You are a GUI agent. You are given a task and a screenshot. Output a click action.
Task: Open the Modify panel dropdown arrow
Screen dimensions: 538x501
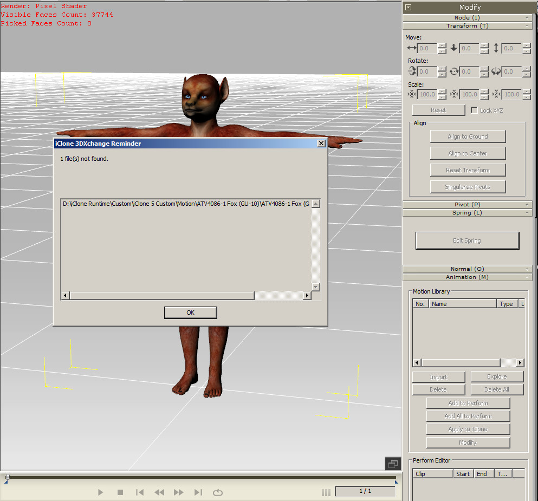click(408, 7)
